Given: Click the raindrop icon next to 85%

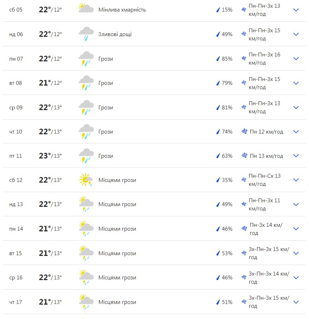Looking at the screenshot, I should [x=218, y=59].
